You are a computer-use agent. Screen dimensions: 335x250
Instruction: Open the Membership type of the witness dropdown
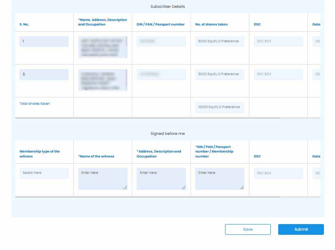point(44,173)
